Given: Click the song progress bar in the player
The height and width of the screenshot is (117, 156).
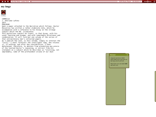Looking at the screenshot, I should coord(74,1).
